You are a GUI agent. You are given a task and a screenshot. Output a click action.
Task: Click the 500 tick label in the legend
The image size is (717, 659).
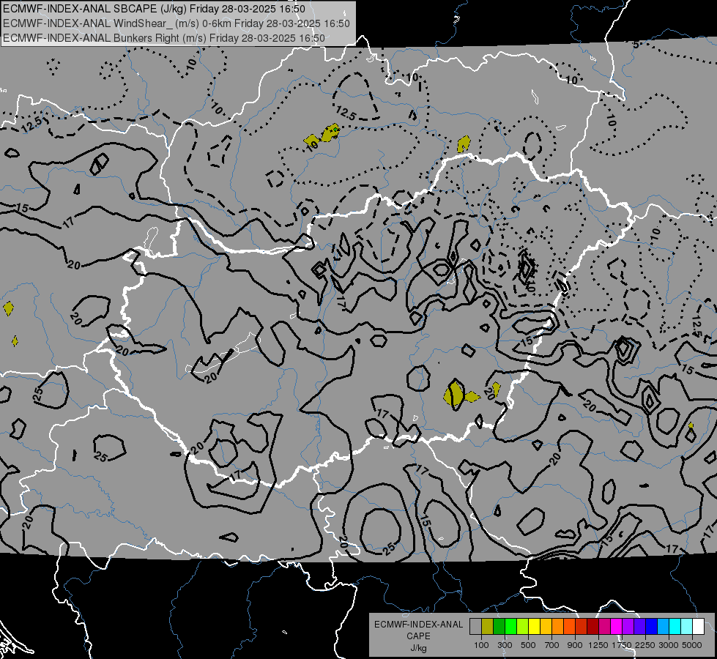pos(528,645)
